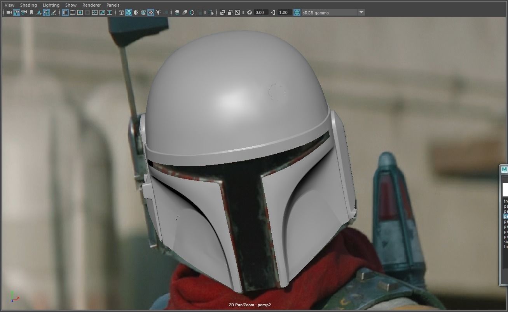Open the Panels menu
This screenshot has height=312, width=508.
[113, 5]
